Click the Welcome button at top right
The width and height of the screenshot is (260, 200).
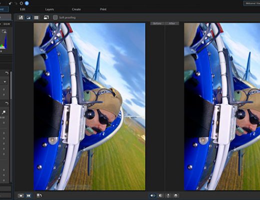click(x=251, y=3)
